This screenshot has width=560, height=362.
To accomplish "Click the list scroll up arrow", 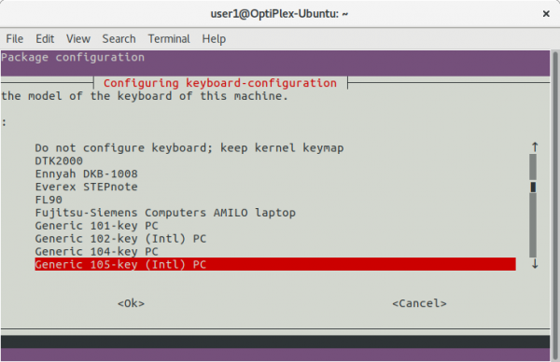I will click(x=534, y=147).
